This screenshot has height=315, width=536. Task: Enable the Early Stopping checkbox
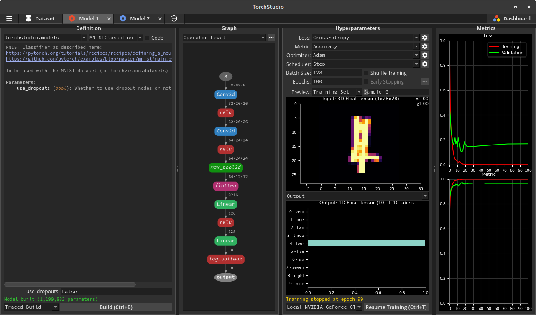366,81
